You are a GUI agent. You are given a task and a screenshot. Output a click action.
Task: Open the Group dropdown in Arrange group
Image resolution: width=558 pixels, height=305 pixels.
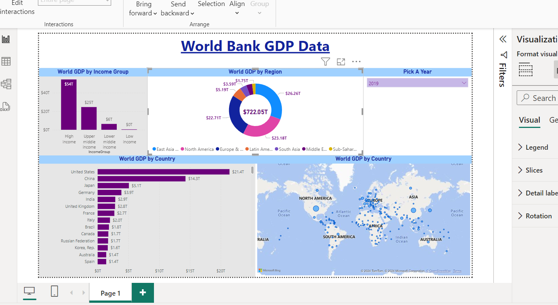259,9
